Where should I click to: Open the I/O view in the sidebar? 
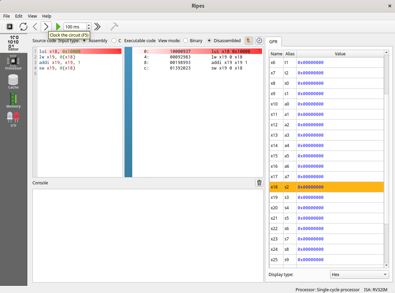pyautogui.click(x=13, y=119)
